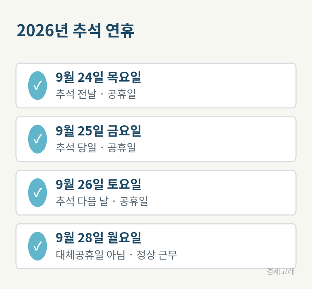The image size is (312, 289).
Task: Uncheck the 9월 25일 금요일 circle
Action: point(37,139)
